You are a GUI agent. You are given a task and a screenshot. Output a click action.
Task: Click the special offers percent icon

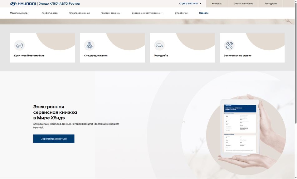[89, 45]
